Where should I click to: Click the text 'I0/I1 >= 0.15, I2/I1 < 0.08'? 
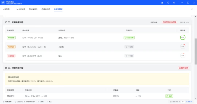[33, 38]
